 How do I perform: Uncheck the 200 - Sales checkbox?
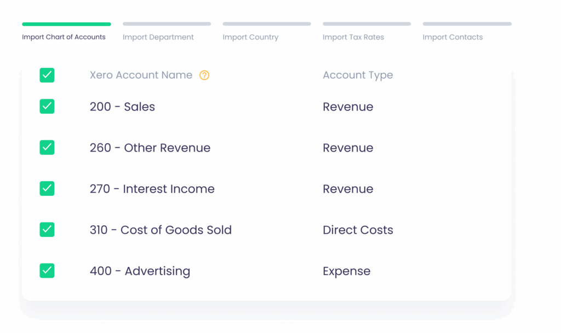click(47, 107)
